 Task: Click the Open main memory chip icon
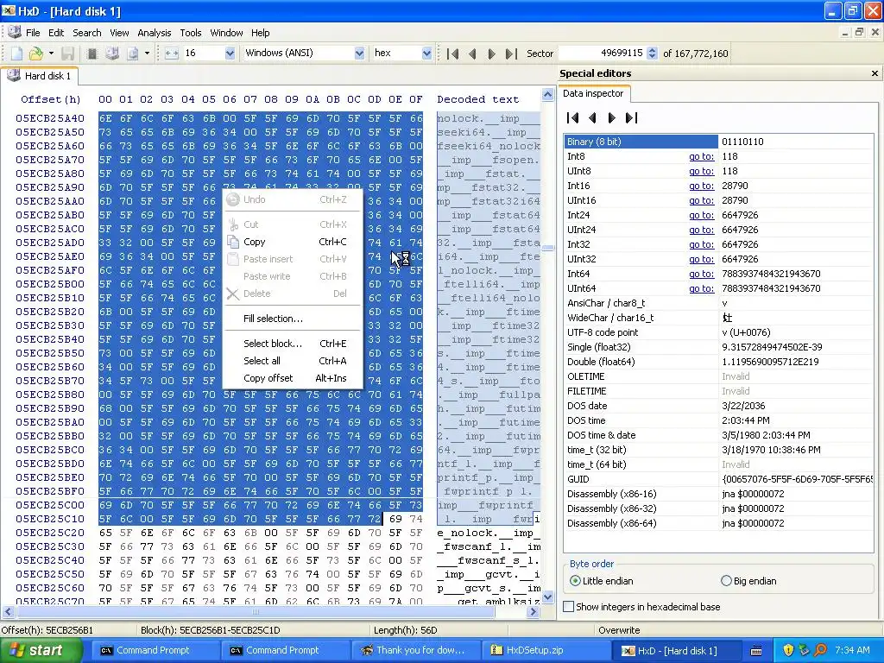tap(92, 54)
